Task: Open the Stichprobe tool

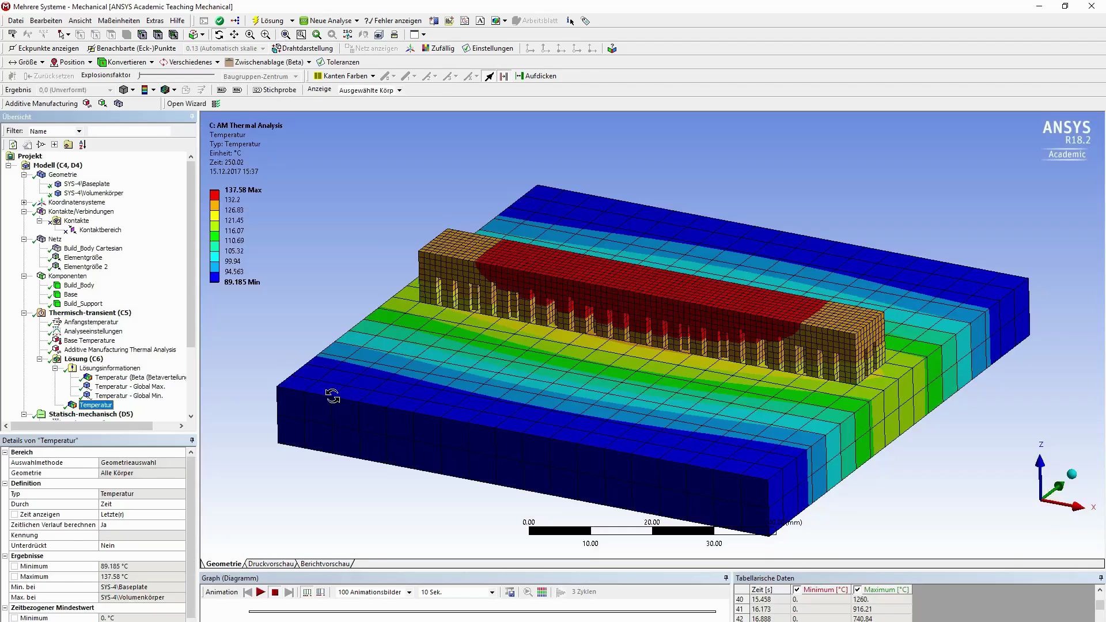Action: point(275,90)
